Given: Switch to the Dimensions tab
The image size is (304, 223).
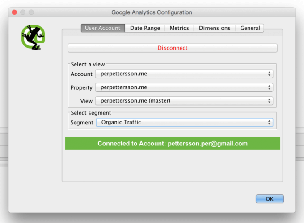Looking at the screenshot, I should [215, 28].
